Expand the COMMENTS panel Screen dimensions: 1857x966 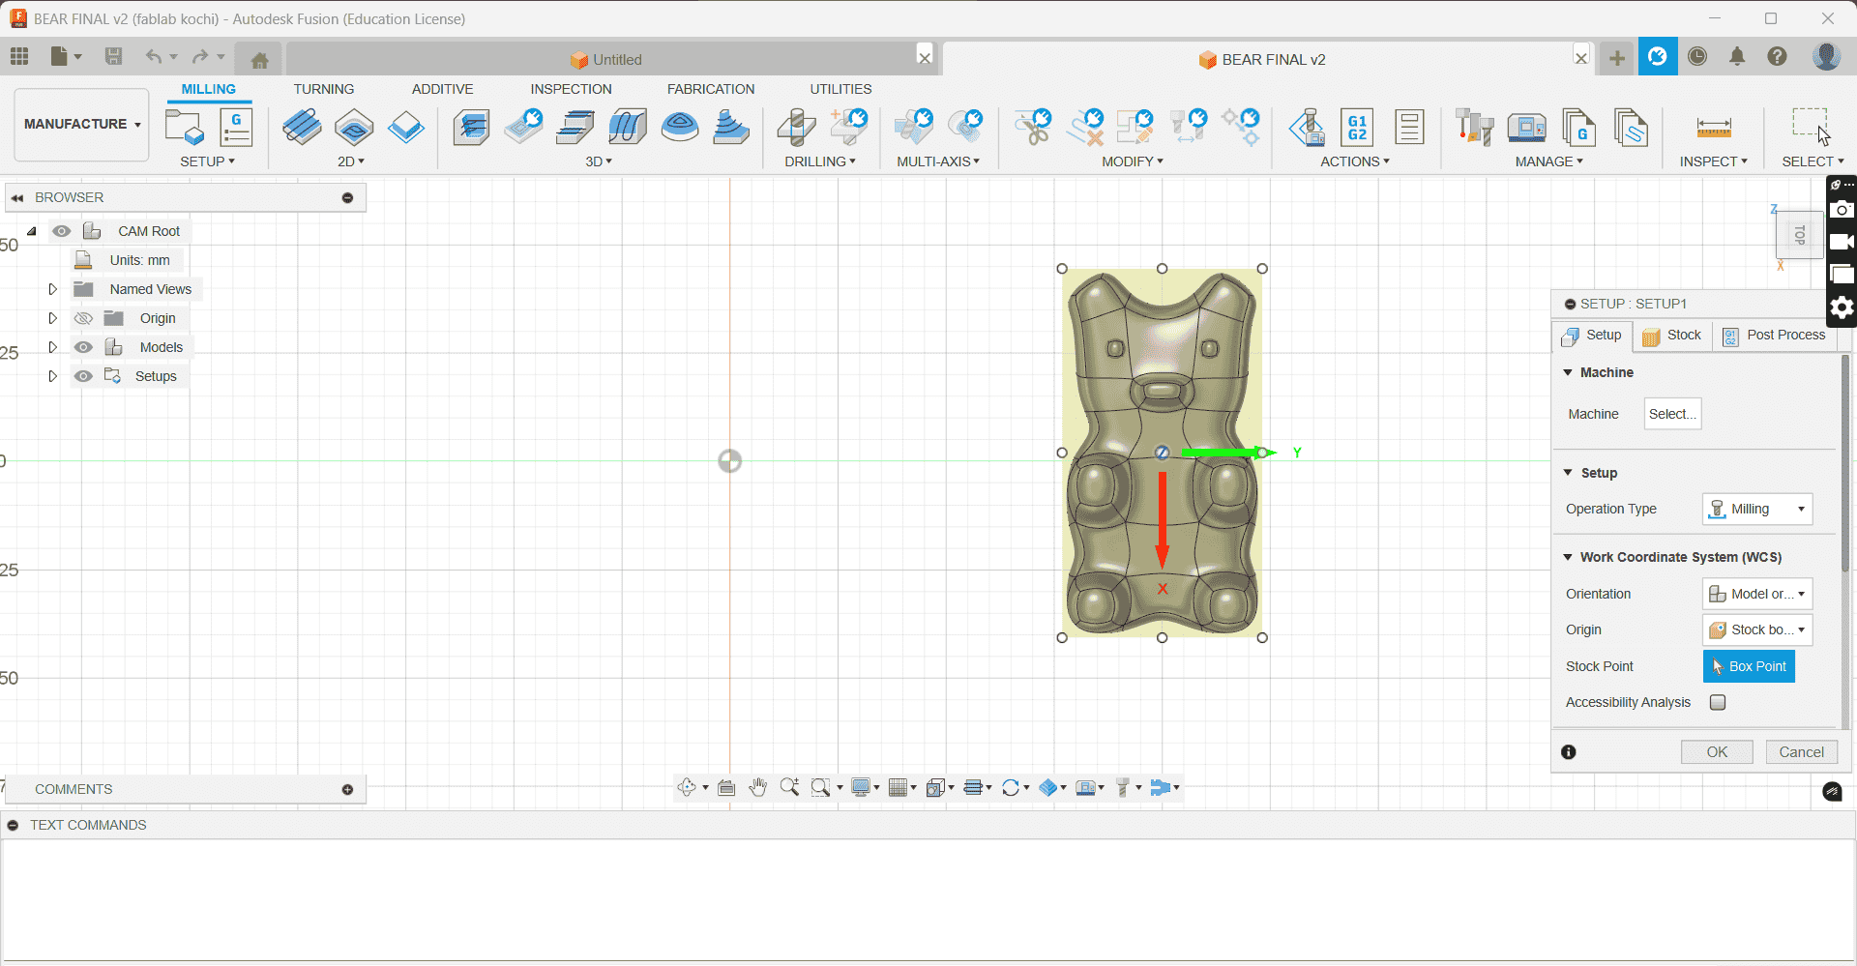[x=347, y=790]
